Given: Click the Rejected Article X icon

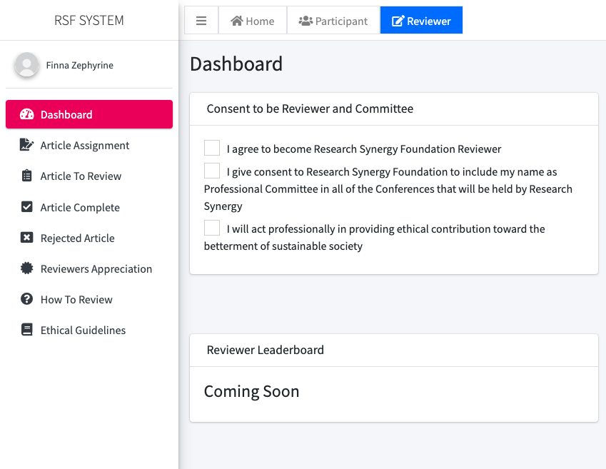Looking at the screenshot, I should pos(26,238).
